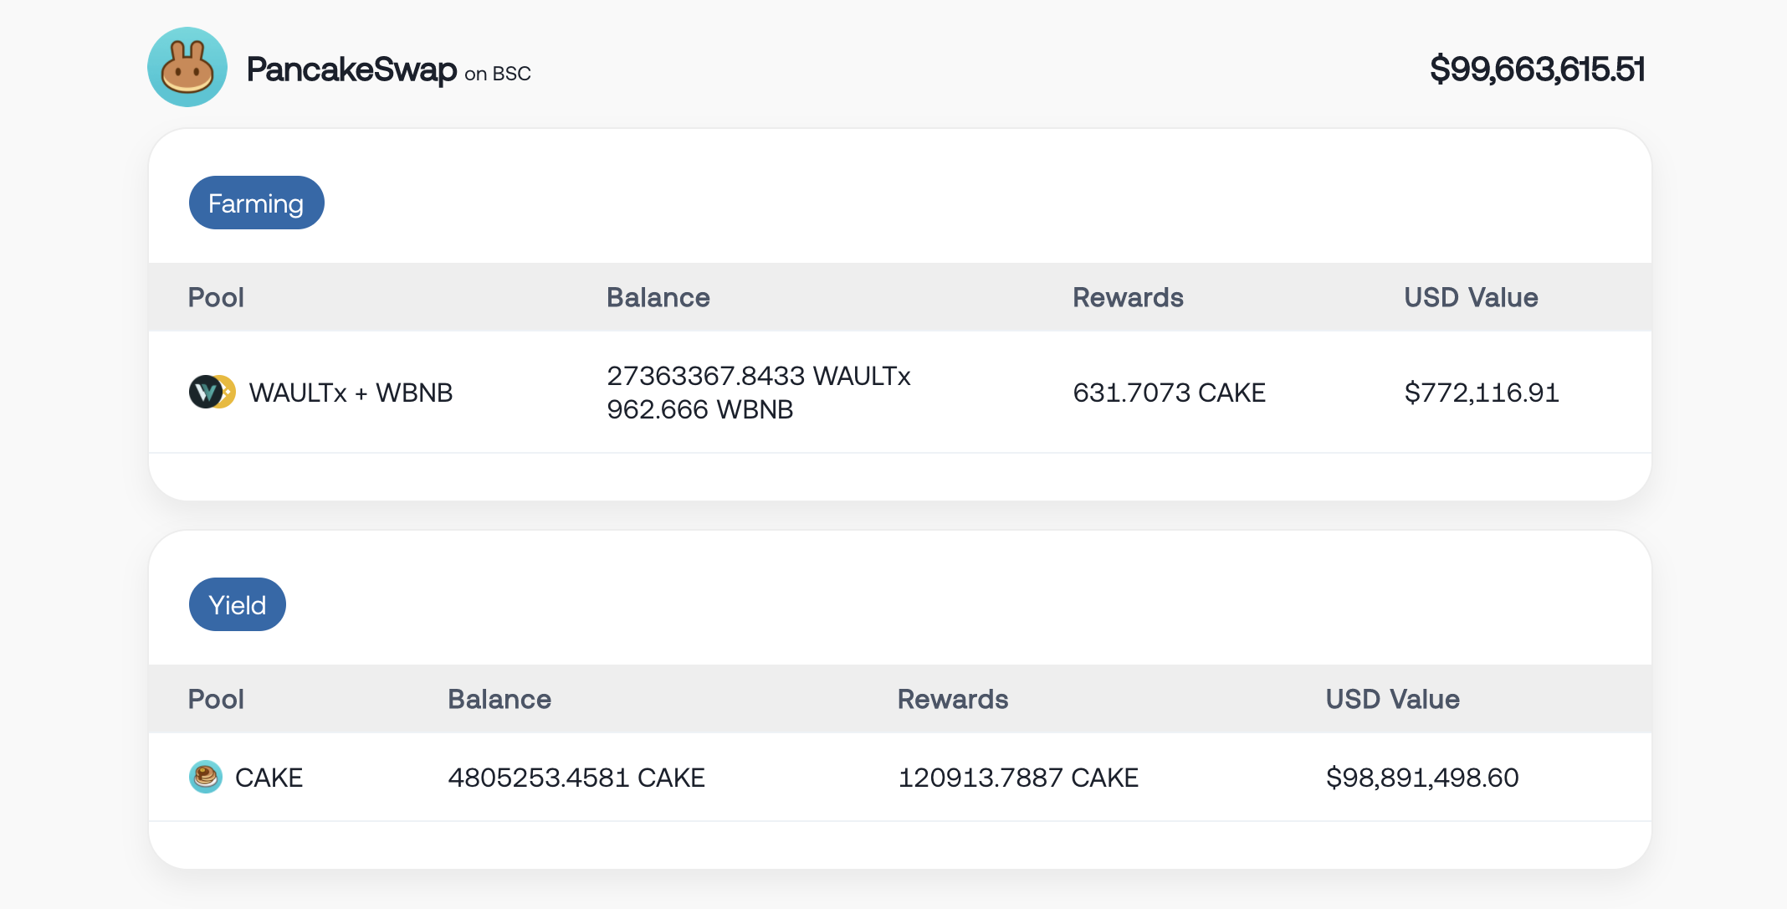Viewport: 1787px width, 909px height.
Task: Select the CAKE pool name
Action: click(x=269, y=778)
